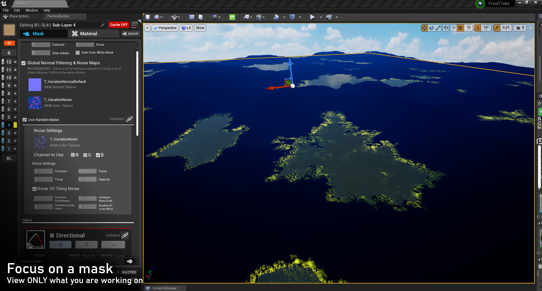Click the pencil rename icon by Sub-Layer 4

103,25
